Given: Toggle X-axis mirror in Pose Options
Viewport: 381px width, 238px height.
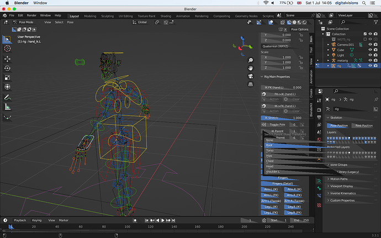Looking at the screenshot, I should coord(285,29).
